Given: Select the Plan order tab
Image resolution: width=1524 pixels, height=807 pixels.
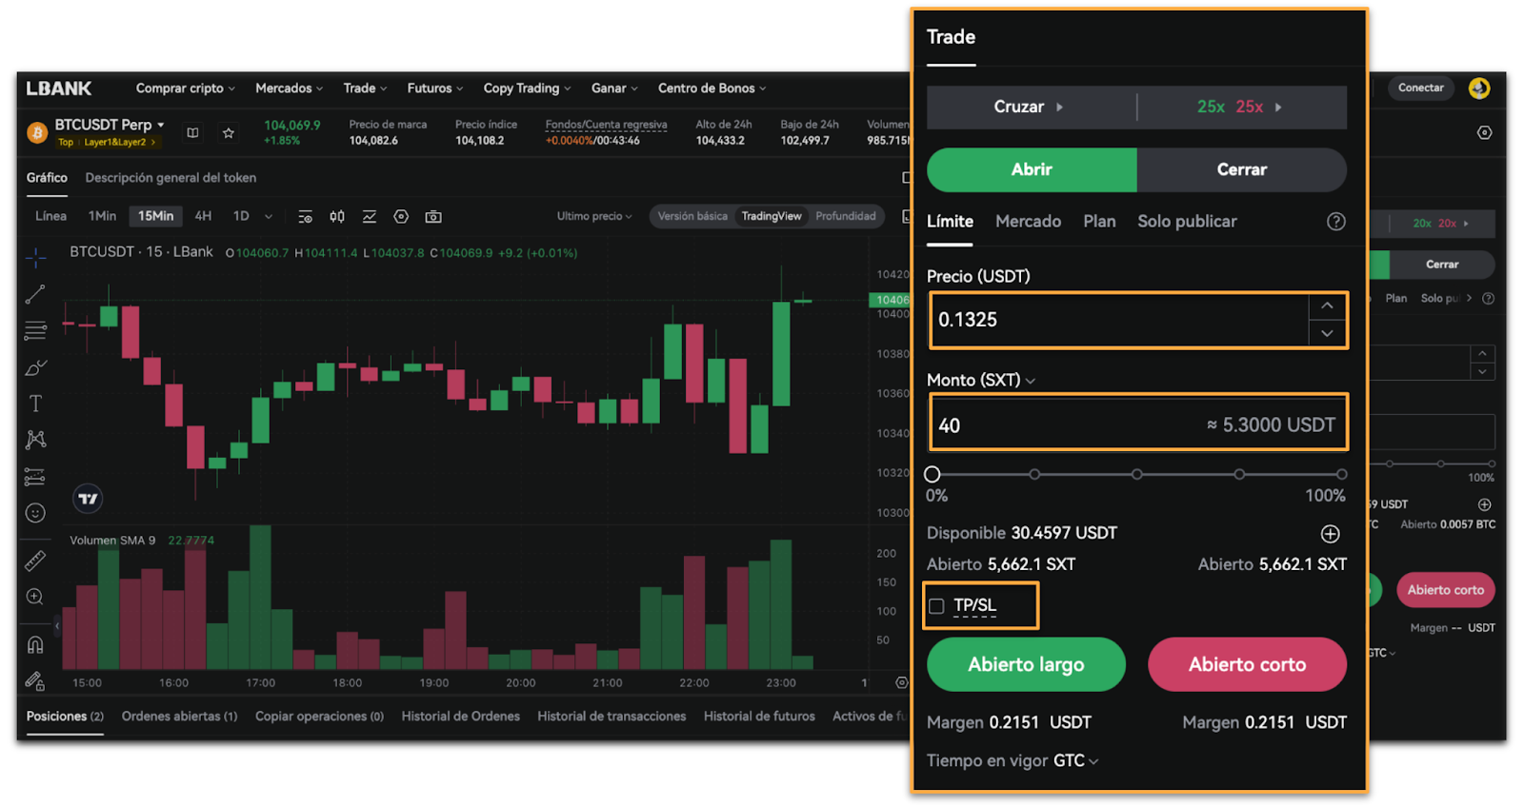Looking at the screenshot, I should click(1099, 222).
